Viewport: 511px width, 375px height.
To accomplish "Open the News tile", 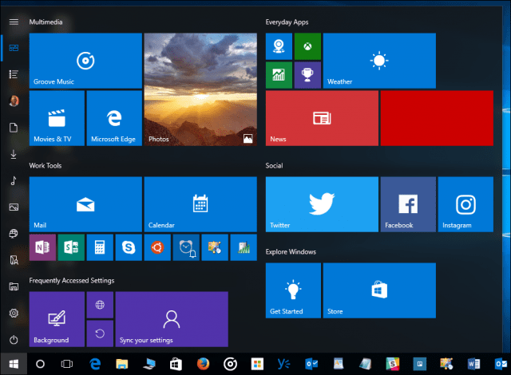I will 322,118.
